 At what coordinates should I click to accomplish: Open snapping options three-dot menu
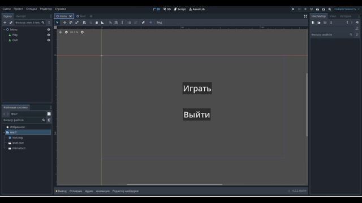[122, 23]
